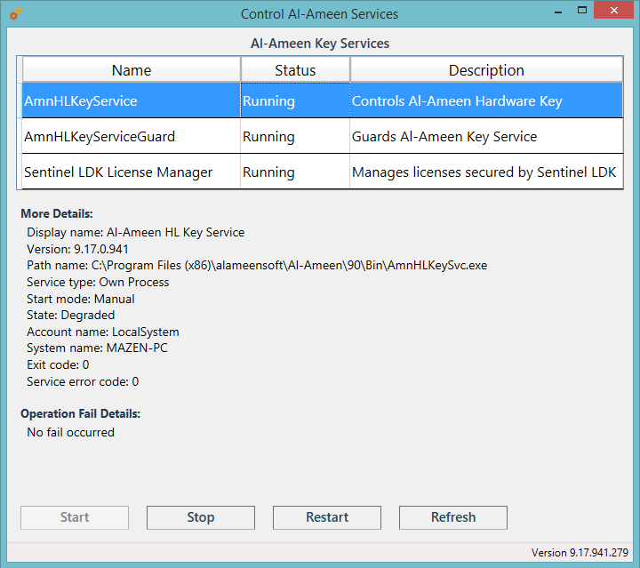Click the Description column header
Image resolution: width=640 pixels, height=568 pixels.
coord(486,70)
